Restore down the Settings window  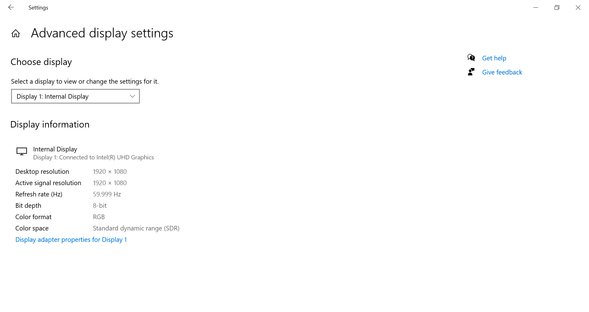(x=557, y=7)
